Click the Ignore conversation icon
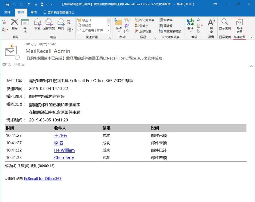 pos(4,22)
